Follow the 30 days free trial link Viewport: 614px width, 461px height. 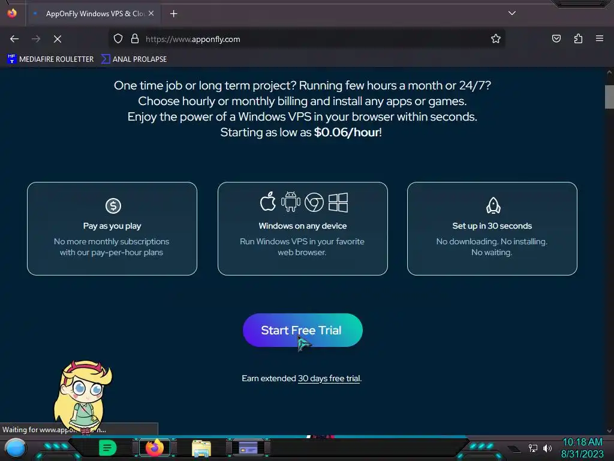329,378
